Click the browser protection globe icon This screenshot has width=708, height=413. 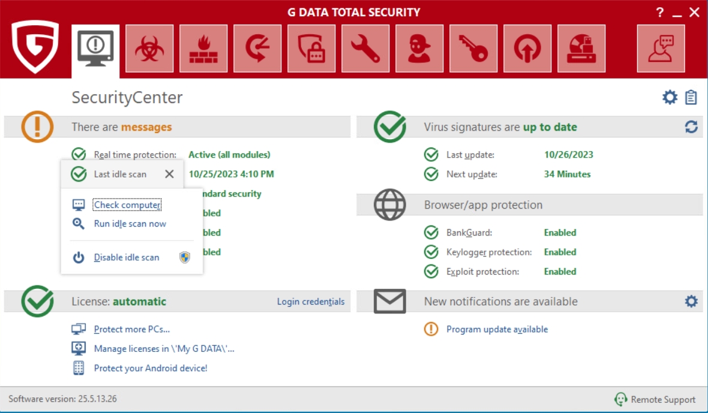[x=389, y=204]
